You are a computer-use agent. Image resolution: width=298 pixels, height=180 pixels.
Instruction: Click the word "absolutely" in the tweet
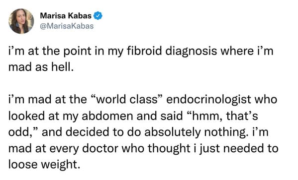pyautogui.click(x=172, y=132)
